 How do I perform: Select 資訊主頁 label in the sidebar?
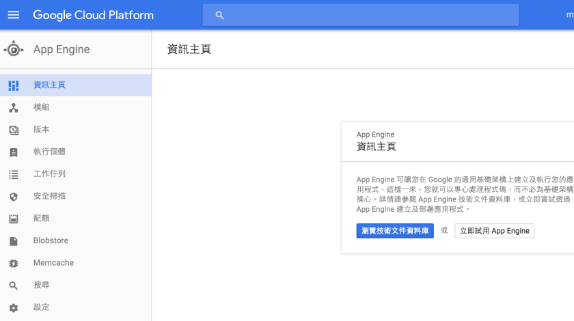pos(49,85)
